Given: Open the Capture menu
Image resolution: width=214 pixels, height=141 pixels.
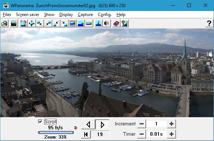Looking at the screenshot, I should (x=85, y=15).
